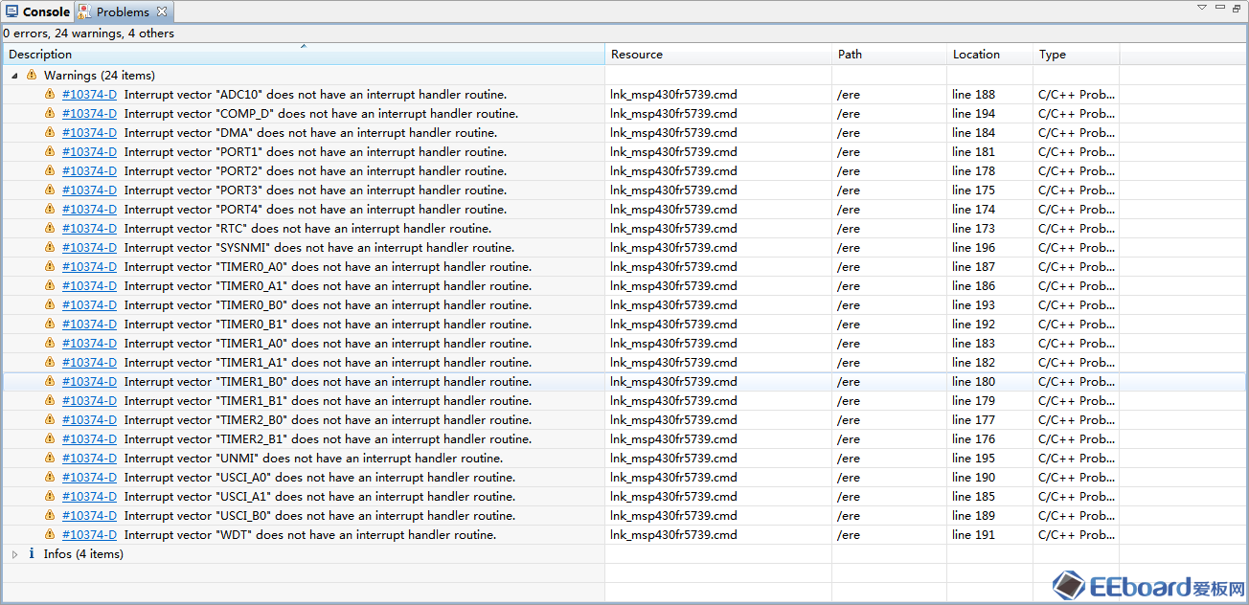Click lnk_msp430fr5739.cmd resource in ADC10 row

point(673,94)
